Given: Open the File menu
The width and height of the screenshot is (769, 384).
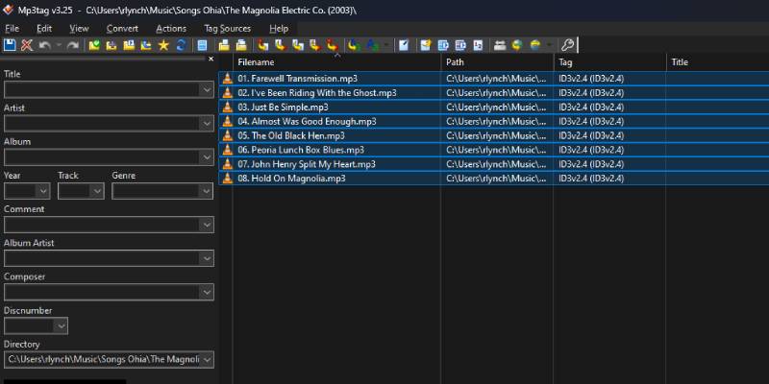Looking at the screenshot, I should point(12,29).
